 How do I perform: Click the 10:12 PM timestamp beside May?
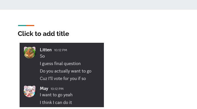57,89
